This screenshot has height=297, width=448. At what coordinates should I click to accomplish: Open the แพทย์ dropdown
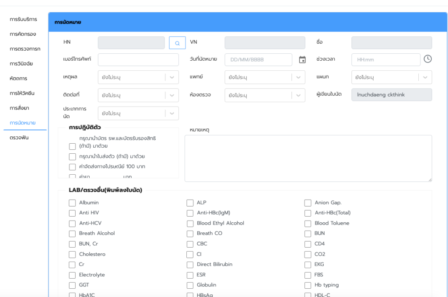(x=298, y=77)
